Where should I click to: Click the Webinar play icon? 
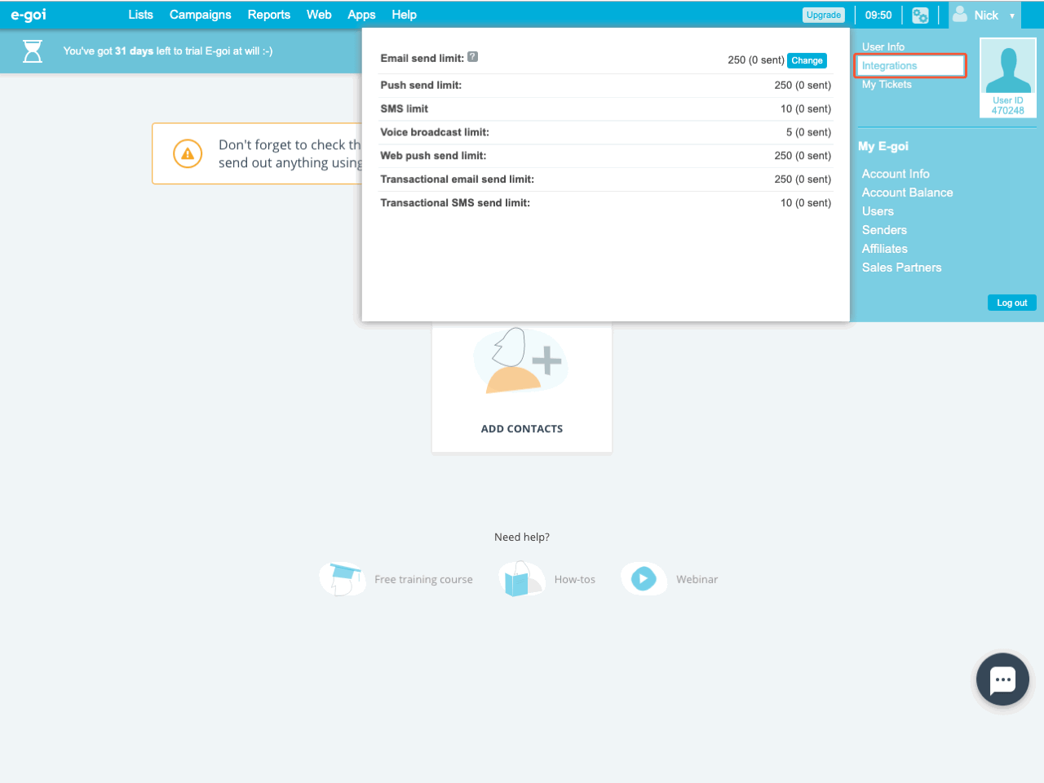pos(644,579)
